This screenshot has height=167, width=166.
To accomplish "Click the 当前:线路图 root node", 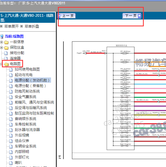I will [14, 36].
